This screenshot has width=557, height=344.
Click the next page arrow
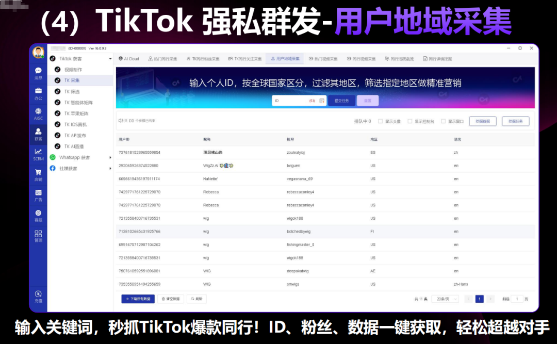point(490,299)
